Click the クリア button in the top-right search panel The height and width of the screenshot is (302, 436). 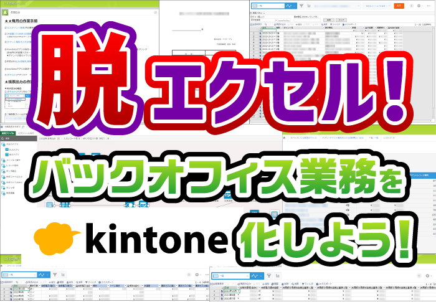pos(341,20)
